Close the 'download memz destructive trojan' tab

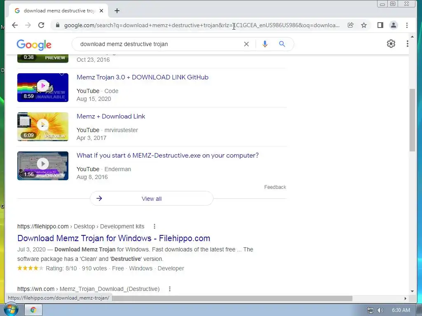[x=101, y=11]
